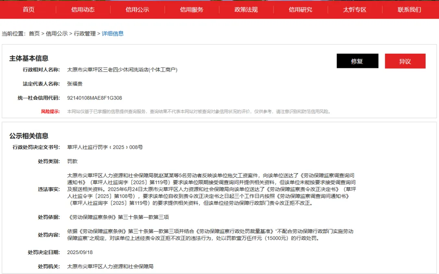Click the 处罚类别 label

point(49,161)
